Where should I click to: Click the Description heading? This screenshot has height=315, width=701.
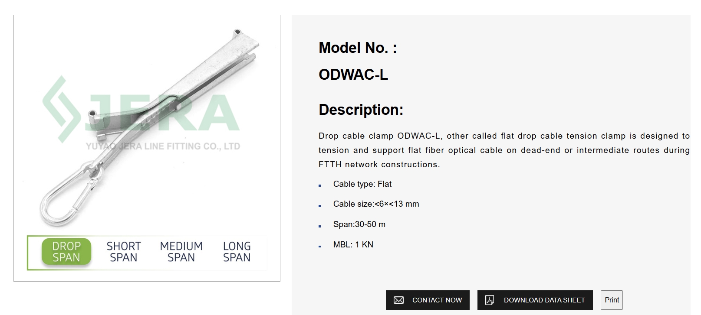point(361,110)
